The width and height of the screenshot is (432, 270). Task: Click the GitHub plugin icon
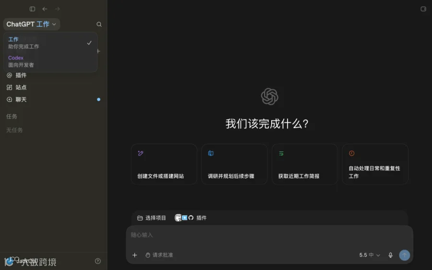point(191,218)
